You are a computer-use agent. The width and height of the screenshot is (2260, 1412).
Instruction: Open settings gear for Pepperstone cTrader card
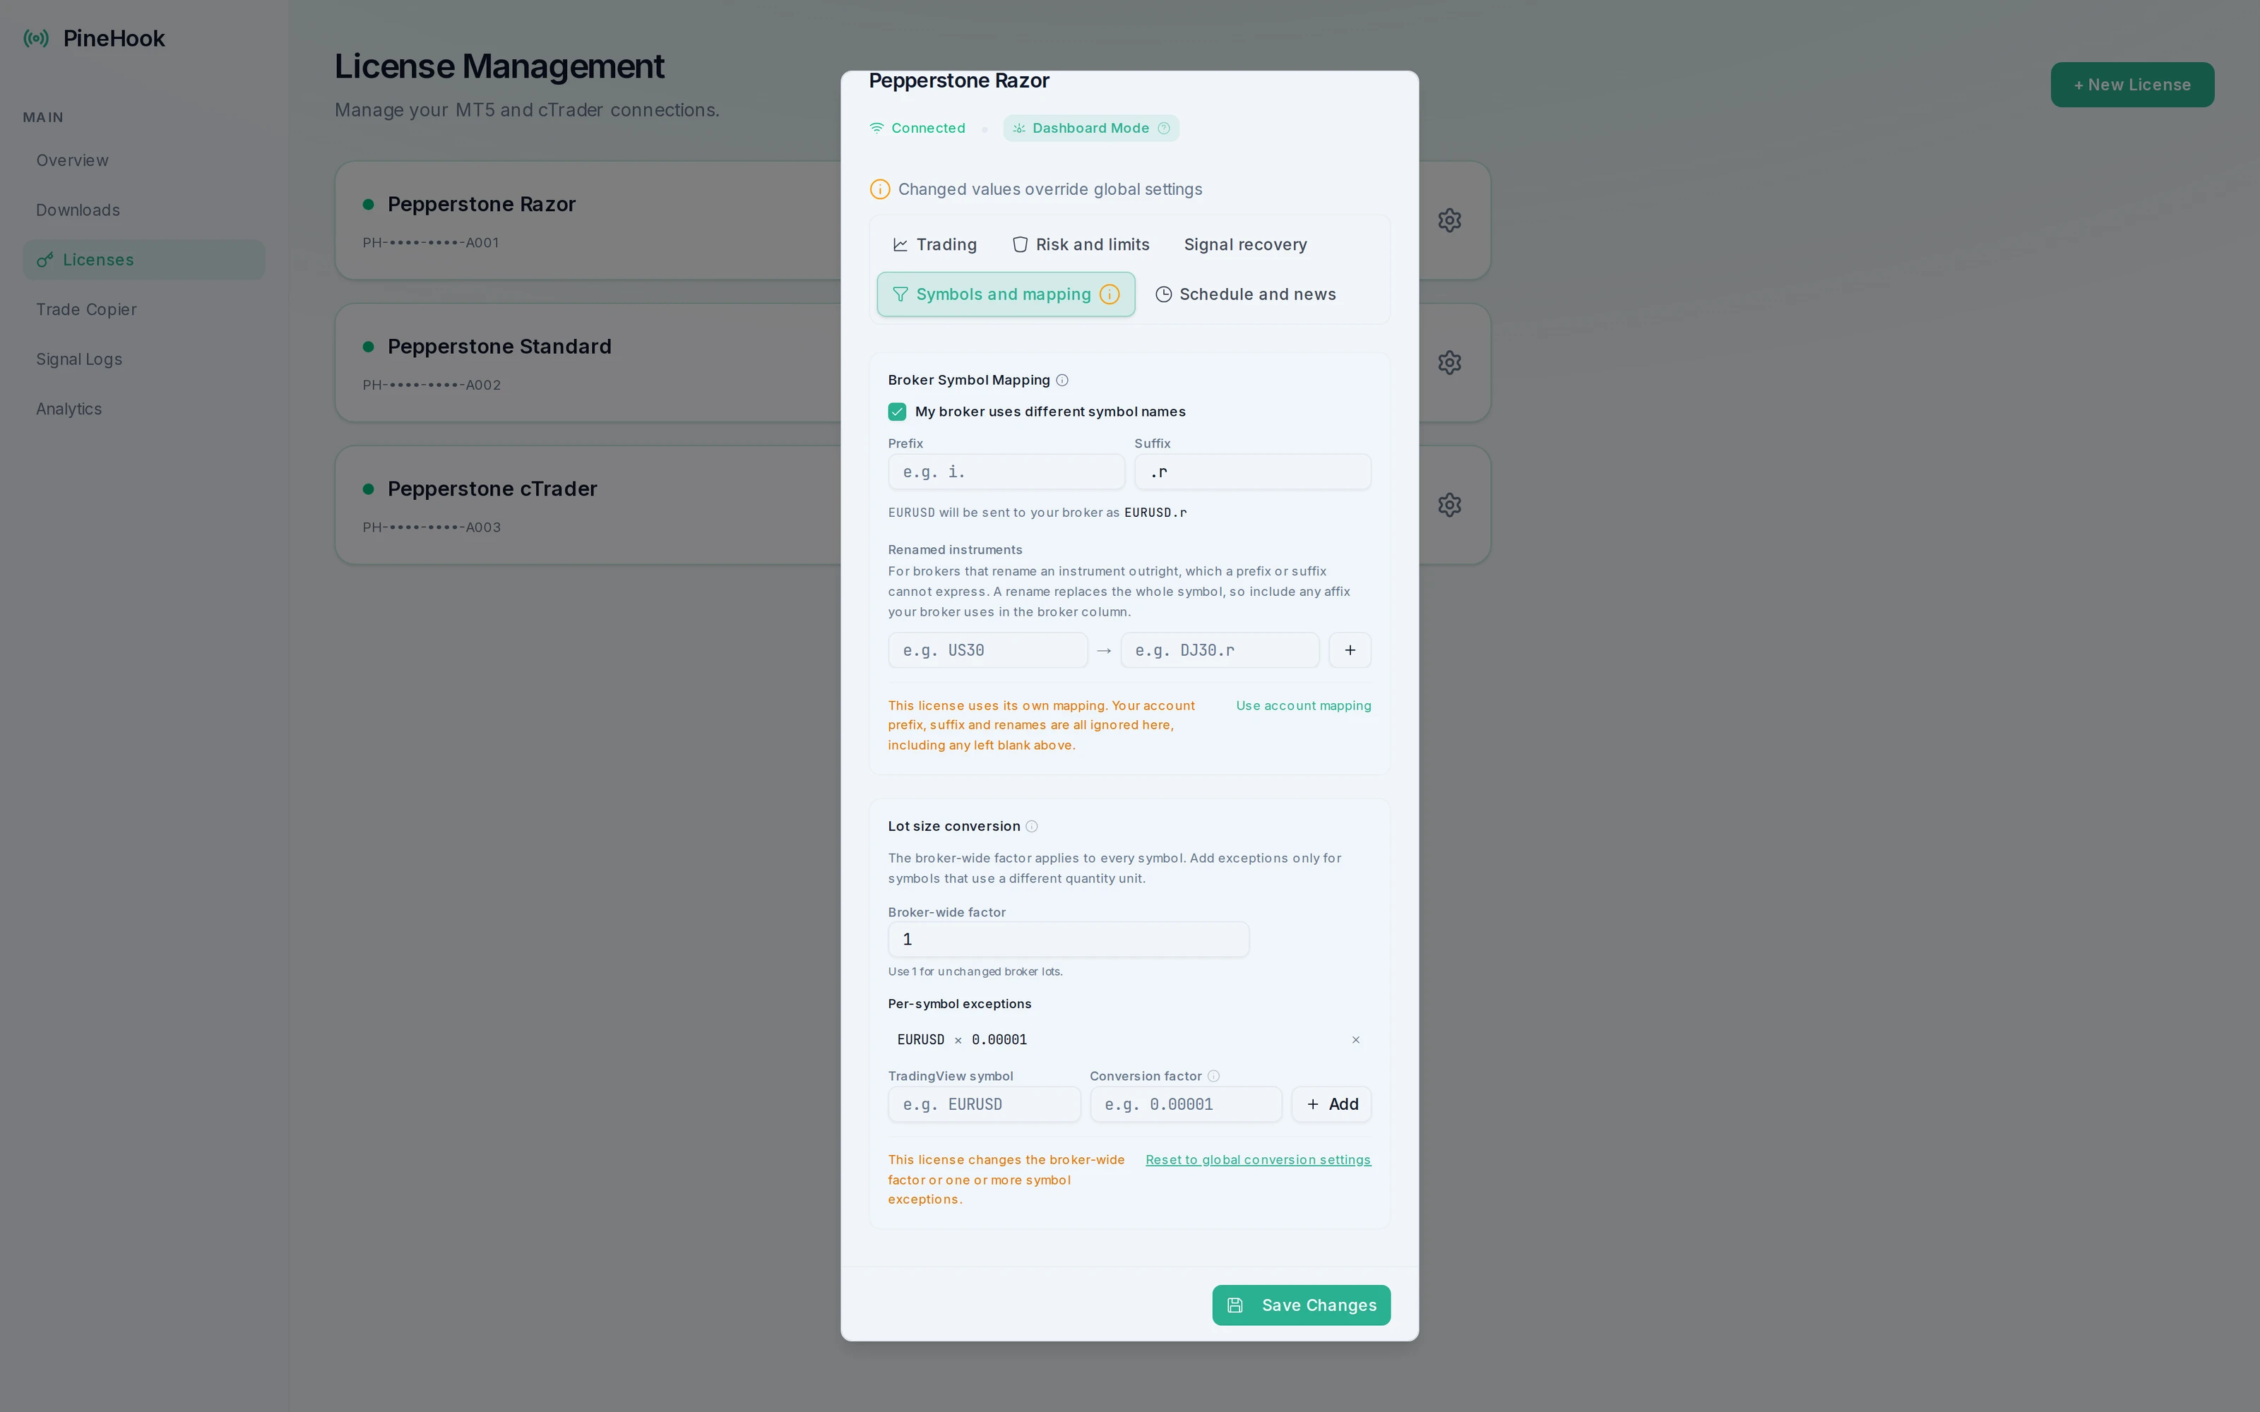coord(1449,505)
